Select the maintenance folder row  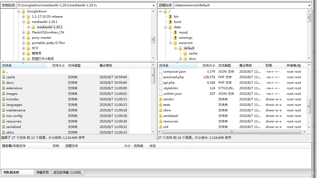(65, 110)
